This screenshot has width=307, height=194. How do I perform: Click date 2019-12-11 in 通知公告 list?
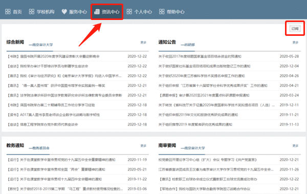[x=289, y=105]
